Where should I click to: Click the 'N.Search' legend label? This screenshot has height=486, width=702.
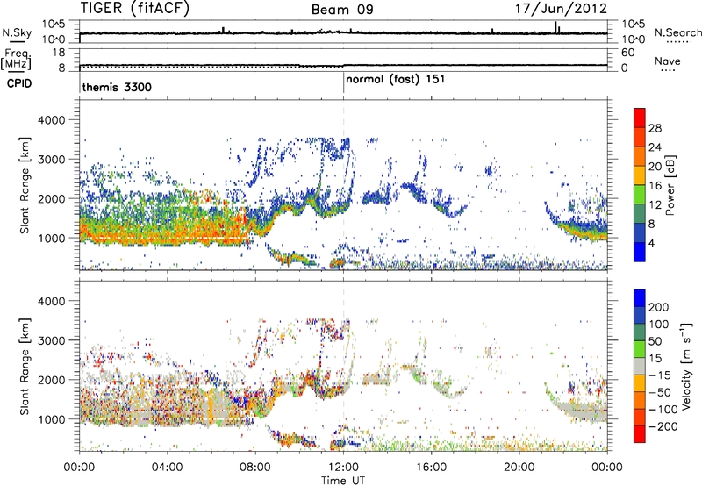[x=678, y=32]
